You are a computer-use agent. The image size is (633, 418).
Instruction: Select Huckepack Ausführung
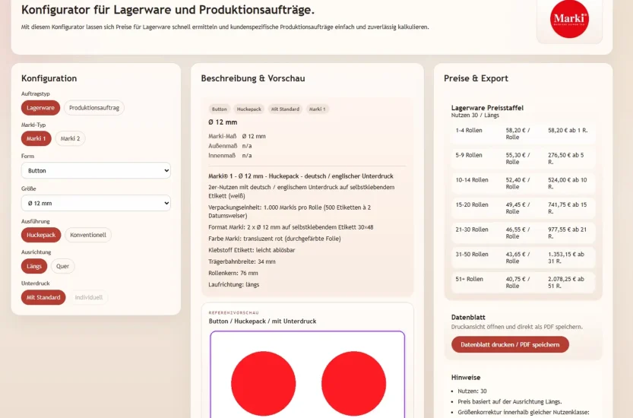click(x=41, y=235)
